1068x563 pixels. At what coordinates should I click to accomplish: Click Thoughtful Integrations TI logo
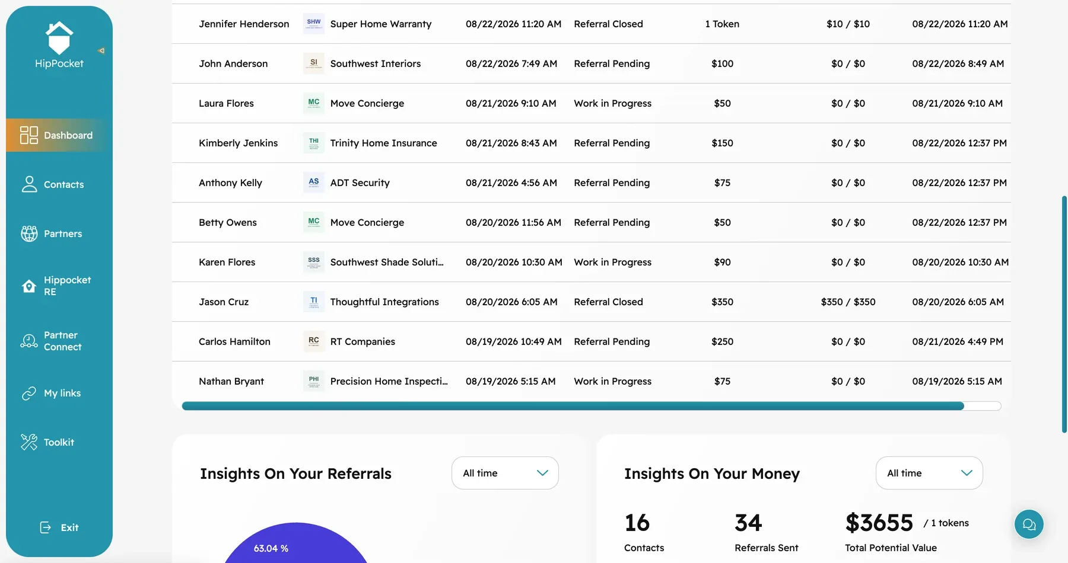tap(314, 302)
